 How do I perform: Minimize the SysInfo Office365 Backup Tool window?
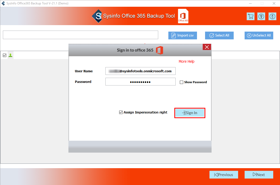point(250,3)
